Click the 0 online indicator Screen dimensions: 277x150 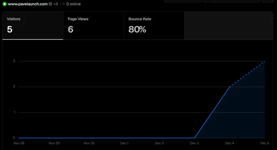(72, 4)
